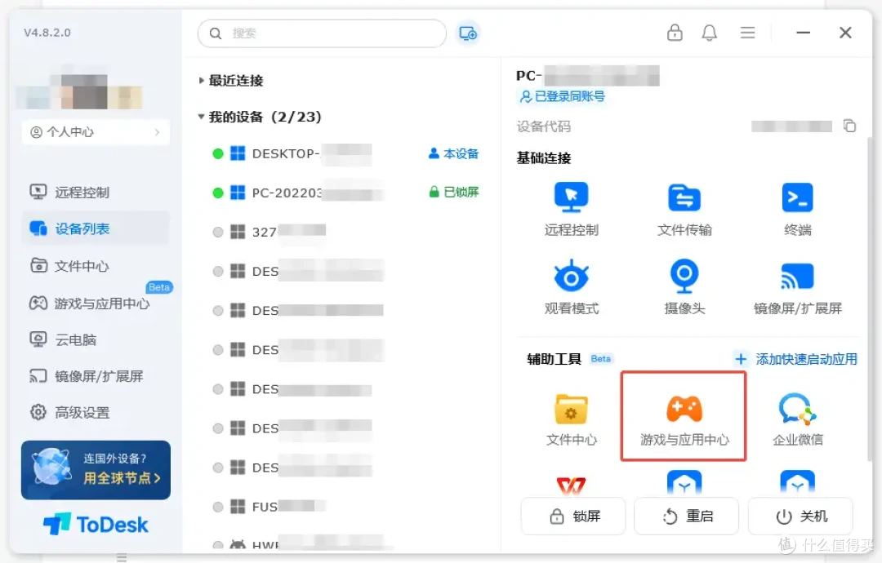Viewport: 882px width, 563px height.
Task: Open the 终端 terminal icon
Action: pos(797,209)
